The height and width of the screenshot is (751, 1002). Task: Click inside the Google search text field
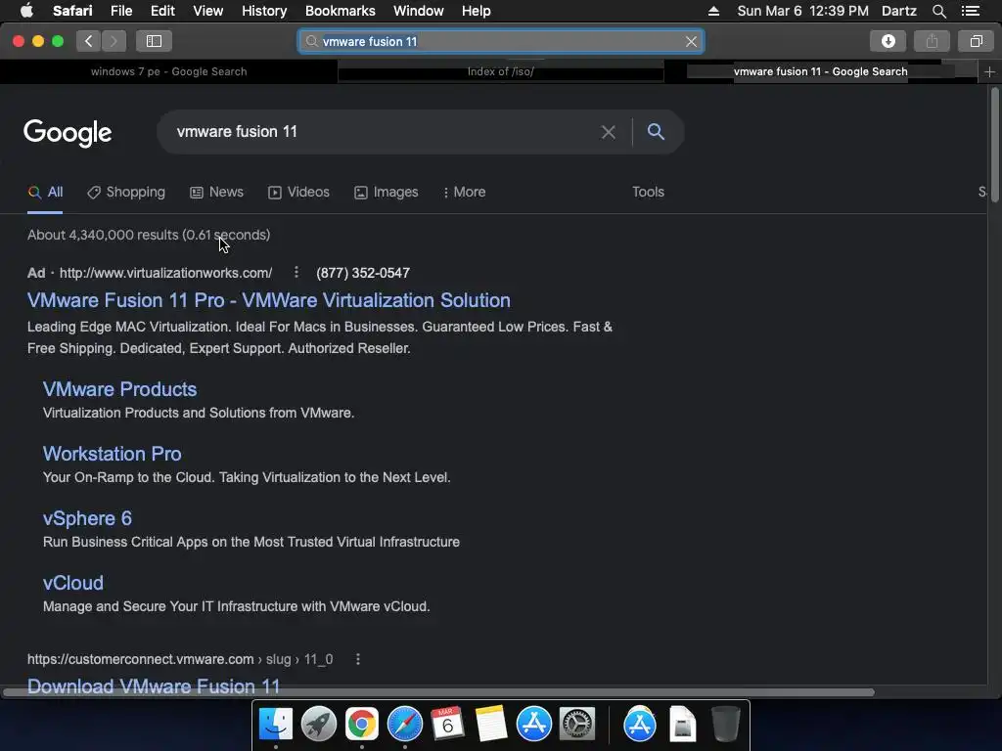point(384,132)
